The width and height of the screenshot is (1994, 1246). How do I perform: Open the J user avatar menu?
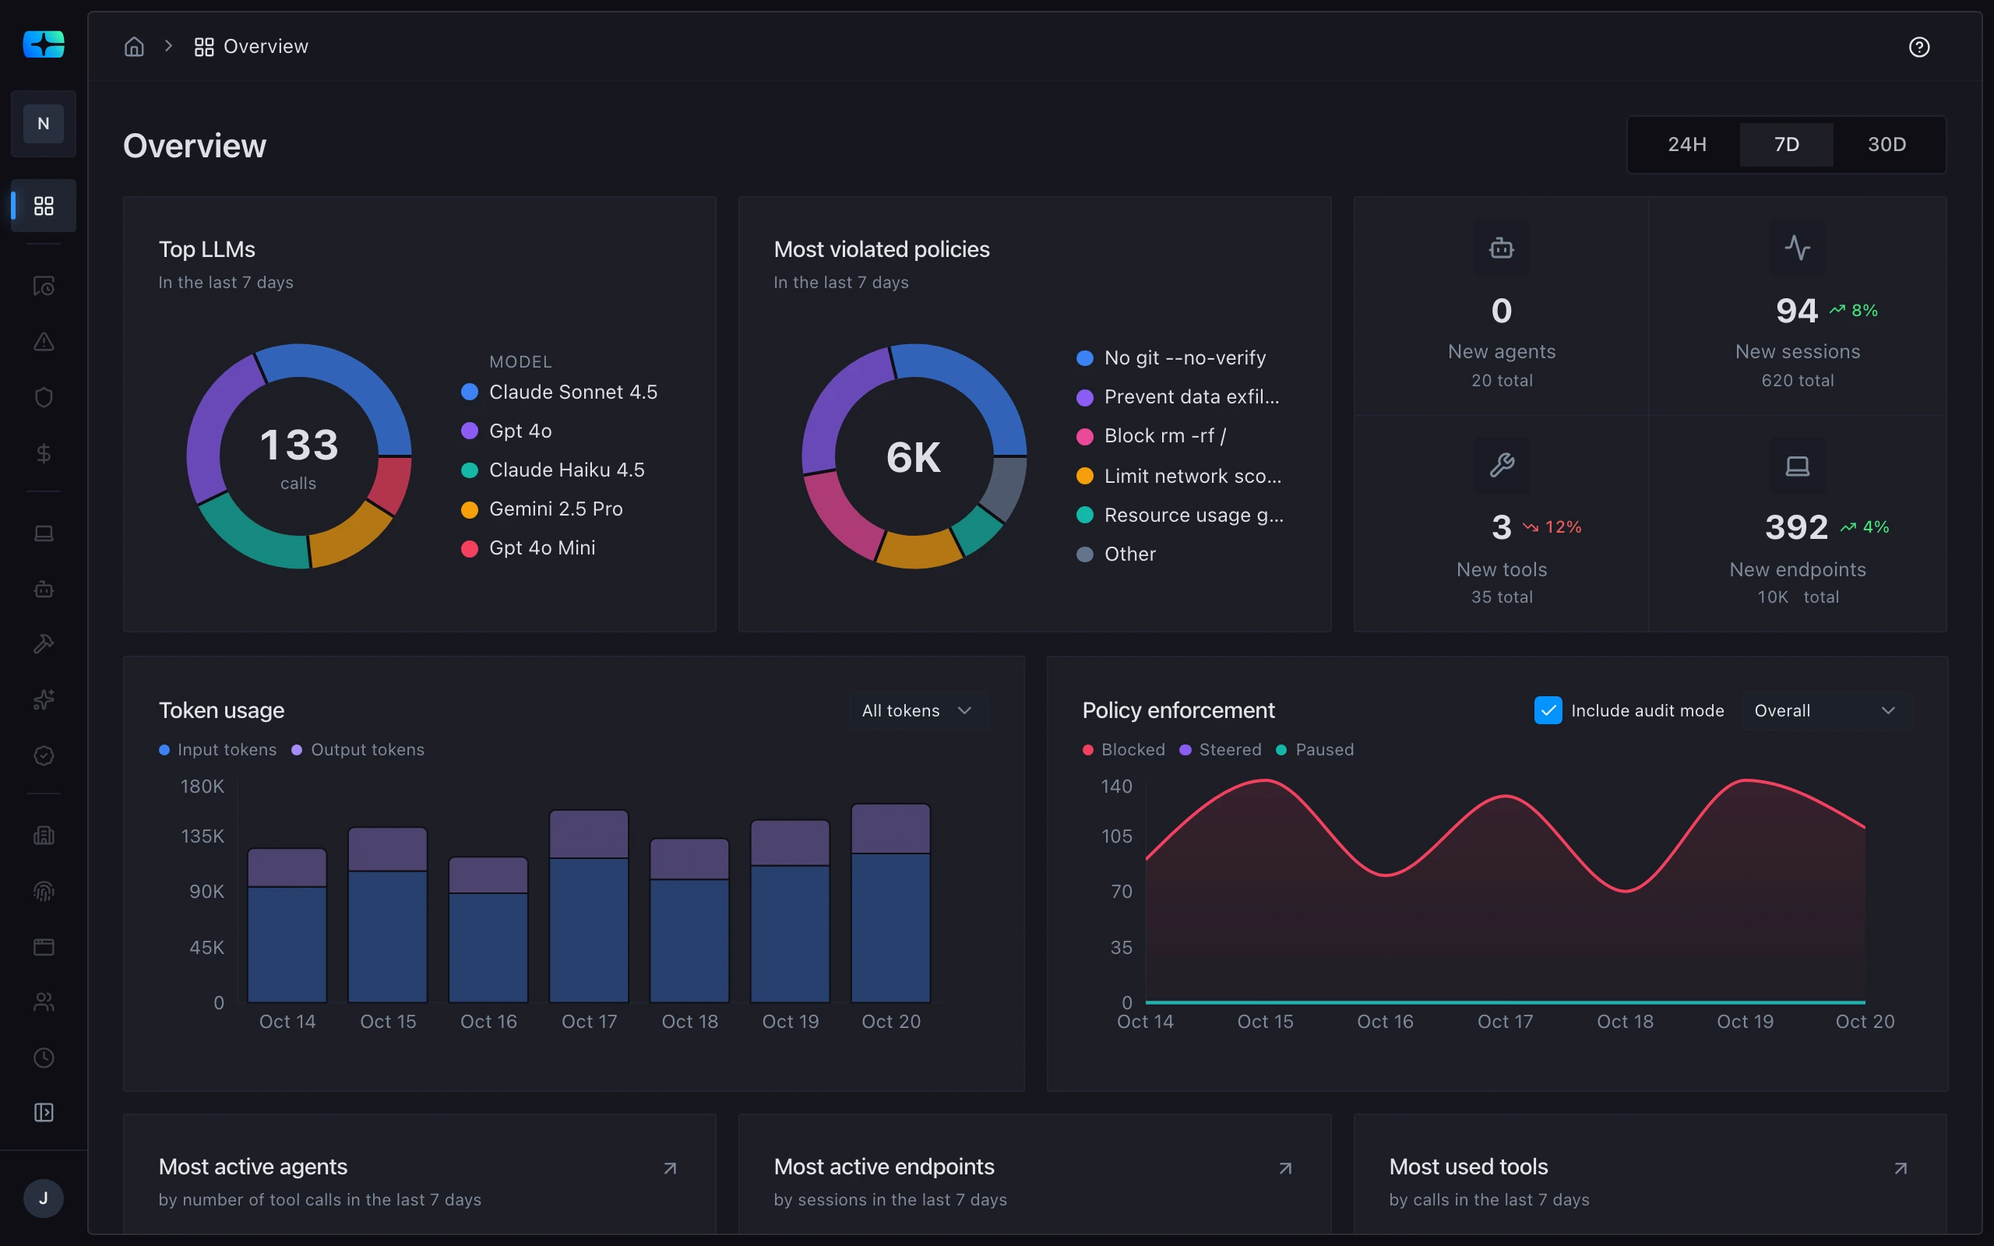[44, 1198]
